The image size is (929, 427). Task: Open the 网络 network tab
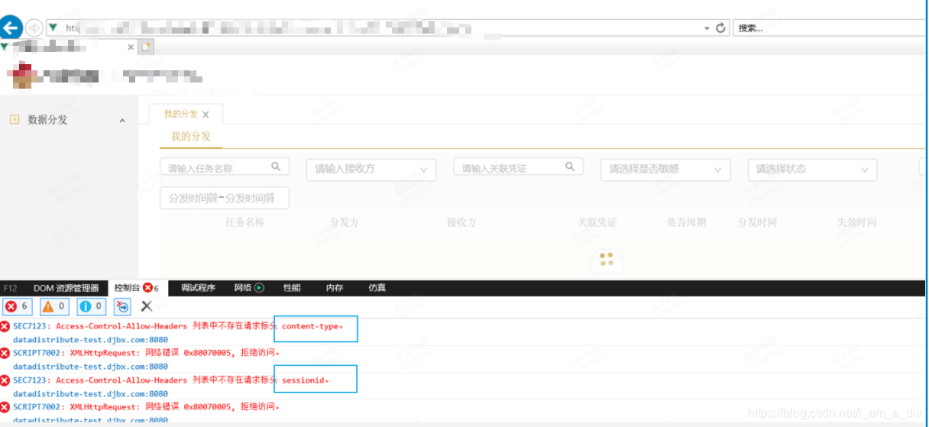point(242,288)
